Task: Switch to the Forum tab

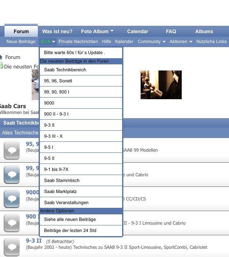Action: pyautogui.click(x=21, y=31)
